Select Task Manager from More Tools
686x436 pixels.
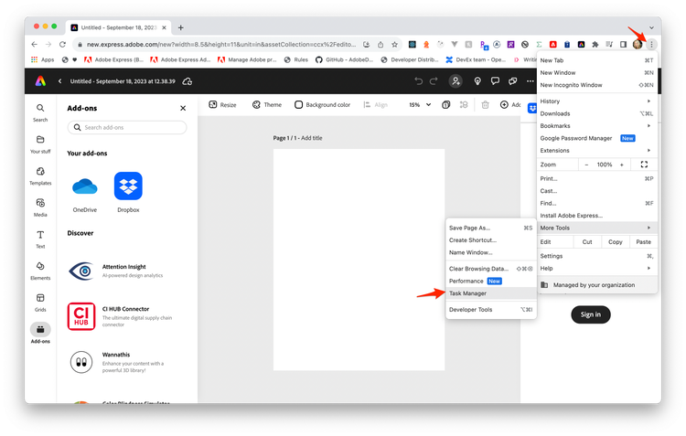tap(467, 293)
